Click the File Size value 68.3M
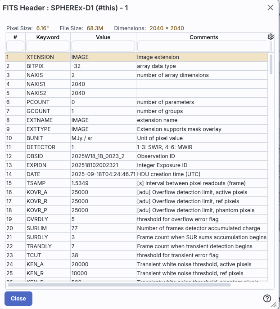The image size is (280, 309). (x=95, y=28)
